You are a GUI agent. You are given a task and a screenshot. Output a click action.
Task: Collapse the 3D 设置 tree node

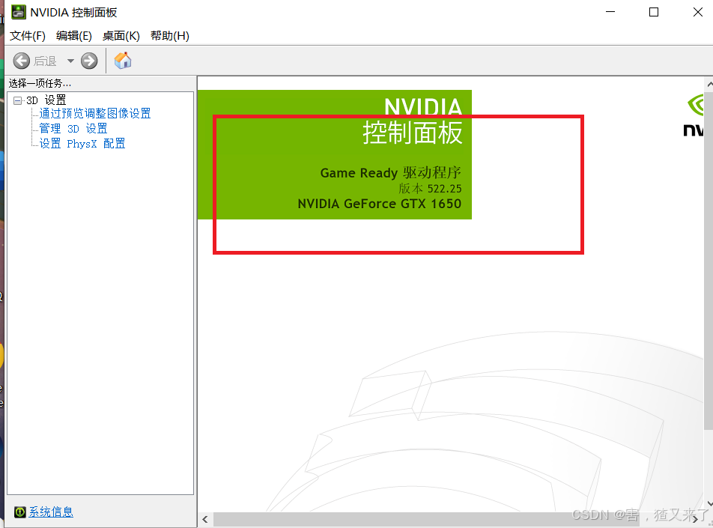click(18, 100)
